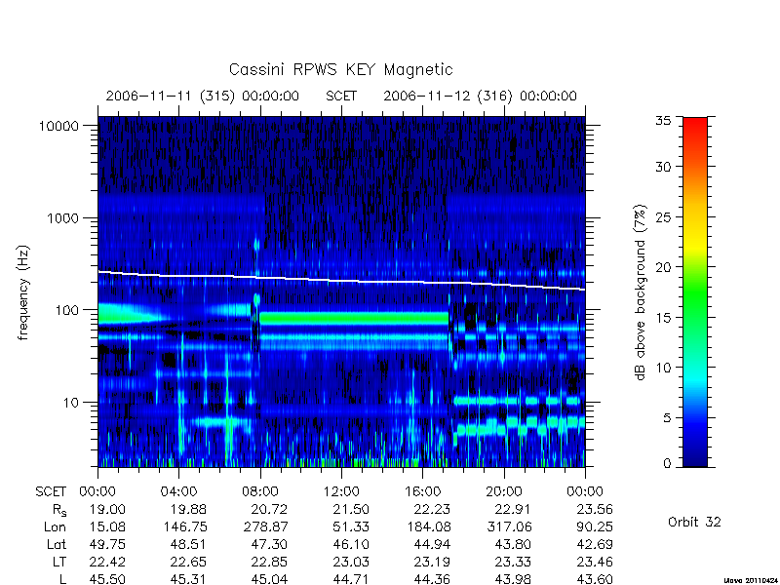Click the 100 frequency tick label
The height and width of the screenshot is (585, 780).
[x=67, y=310]
